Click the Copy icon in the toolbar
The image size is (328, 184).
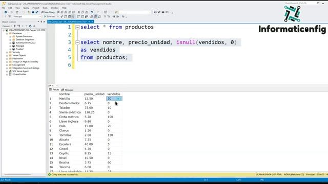[x=83, y=12]
